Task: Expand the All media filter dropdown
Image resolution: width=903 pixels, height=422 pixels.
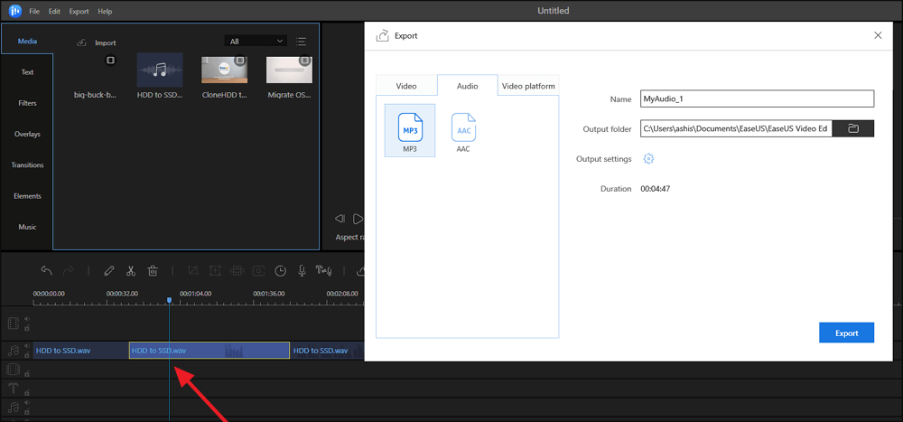Action: [x=256, y=42]
